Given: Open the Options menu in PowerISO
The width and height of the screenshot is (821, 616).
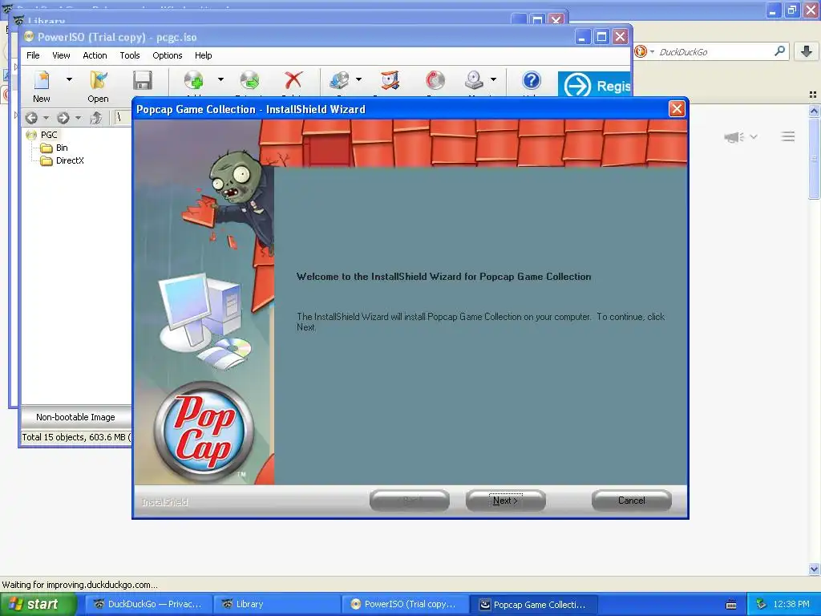Looking at the screenshot, I should (168, 55).
